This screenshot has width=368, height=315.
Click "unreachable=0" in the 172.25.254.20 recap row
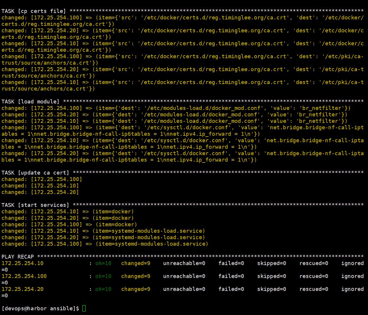pos(184,289)
